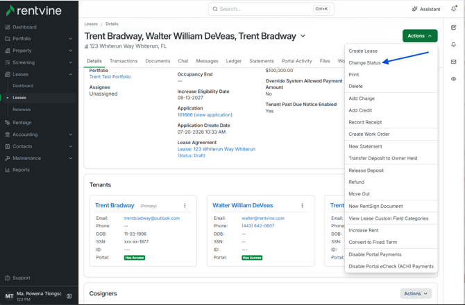Expand the Portfolio sidebar chevron
Viewport: 465px width, 305px height.
coord(71,39)
